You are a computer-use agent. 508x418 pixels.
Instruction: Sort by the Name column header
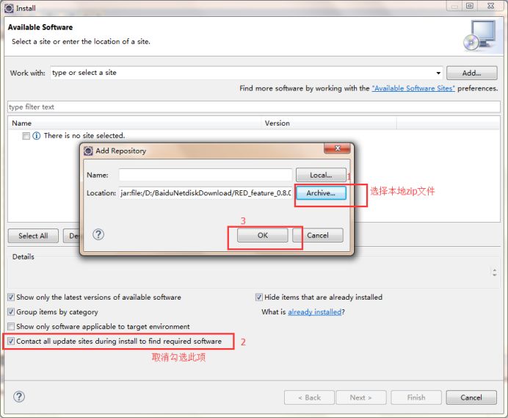tap(134, 123)
